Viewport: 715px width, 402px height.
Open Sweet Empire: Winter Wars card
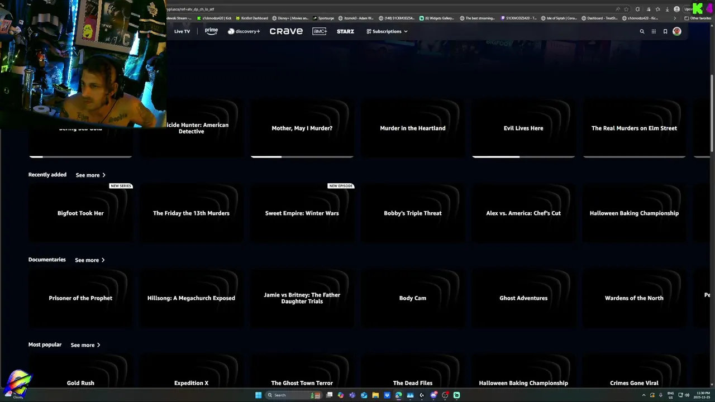[x=302, y=213]
